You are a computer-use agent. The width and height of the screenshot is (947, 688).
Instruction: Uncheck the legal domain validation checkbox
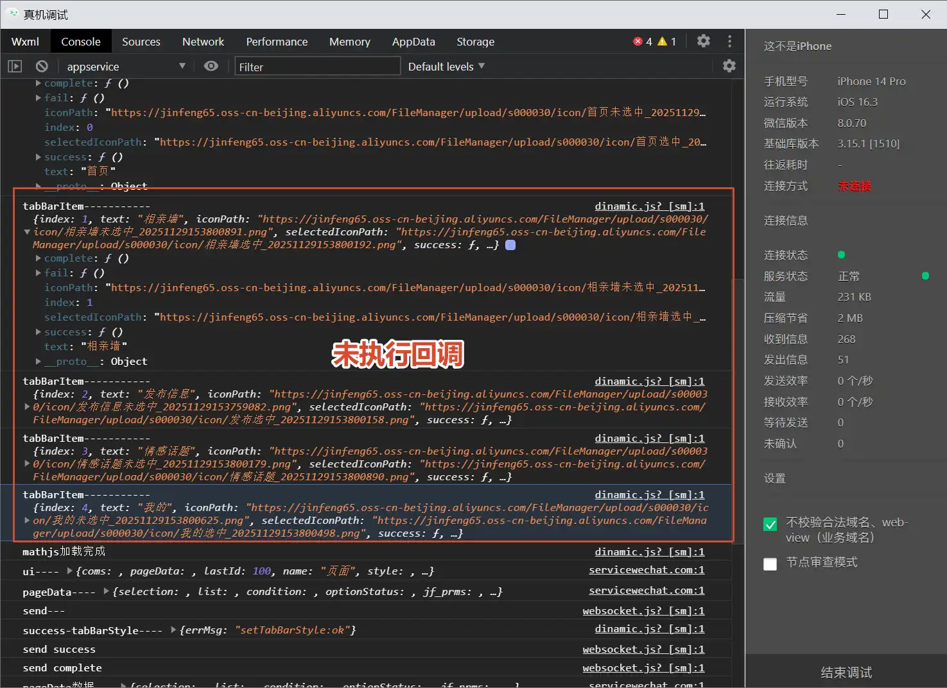tap(770, 524)
